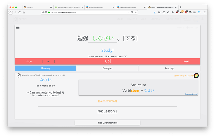Open the red extension with badge 1
Image resolution: width=215 pixels, height=137 pixels.
(186, 12)
